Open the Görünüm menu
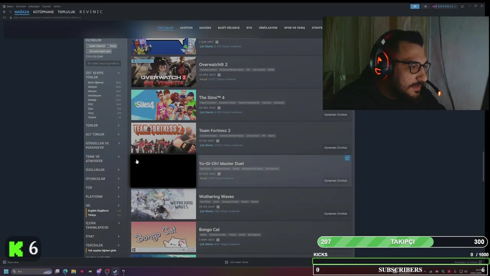 pyautogui.click(x=21, y=7)
